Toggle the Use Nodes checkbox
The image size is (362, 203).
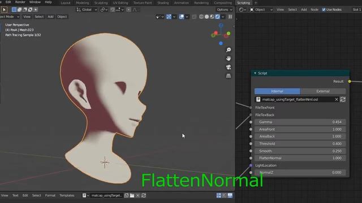[324, 10]
